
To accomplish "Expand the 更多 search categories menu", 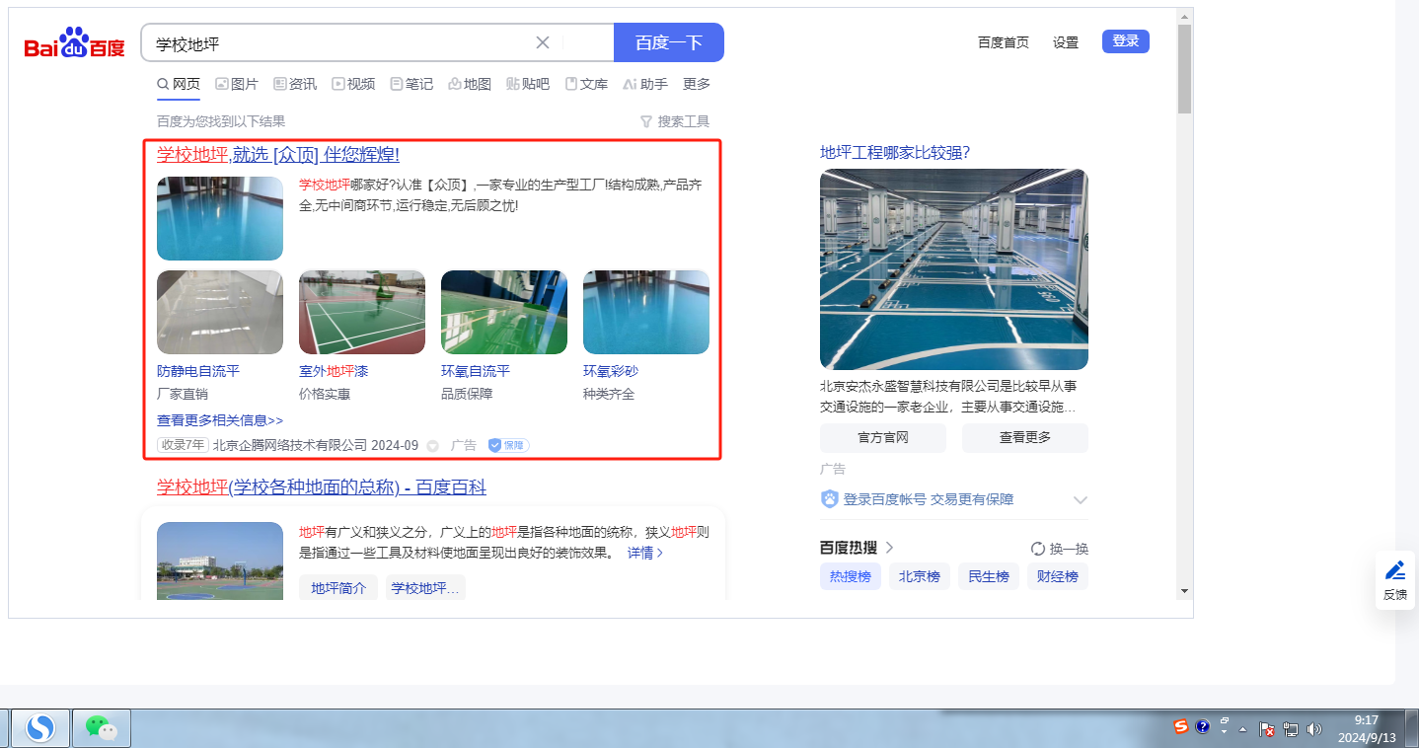I will pyautogui.click(x=697, y=84).
